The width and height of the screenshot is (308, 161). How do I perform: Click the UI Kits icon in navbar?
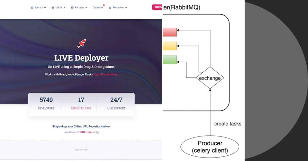point(53,8)
